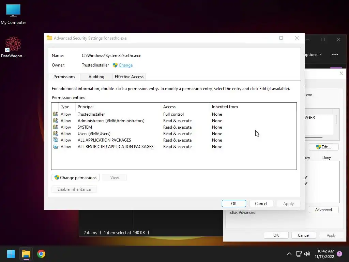Select the ALL APPLICATION PACKAGES entry
The height and width of the screenshot is (262, 349).
[x=174, y=140]
